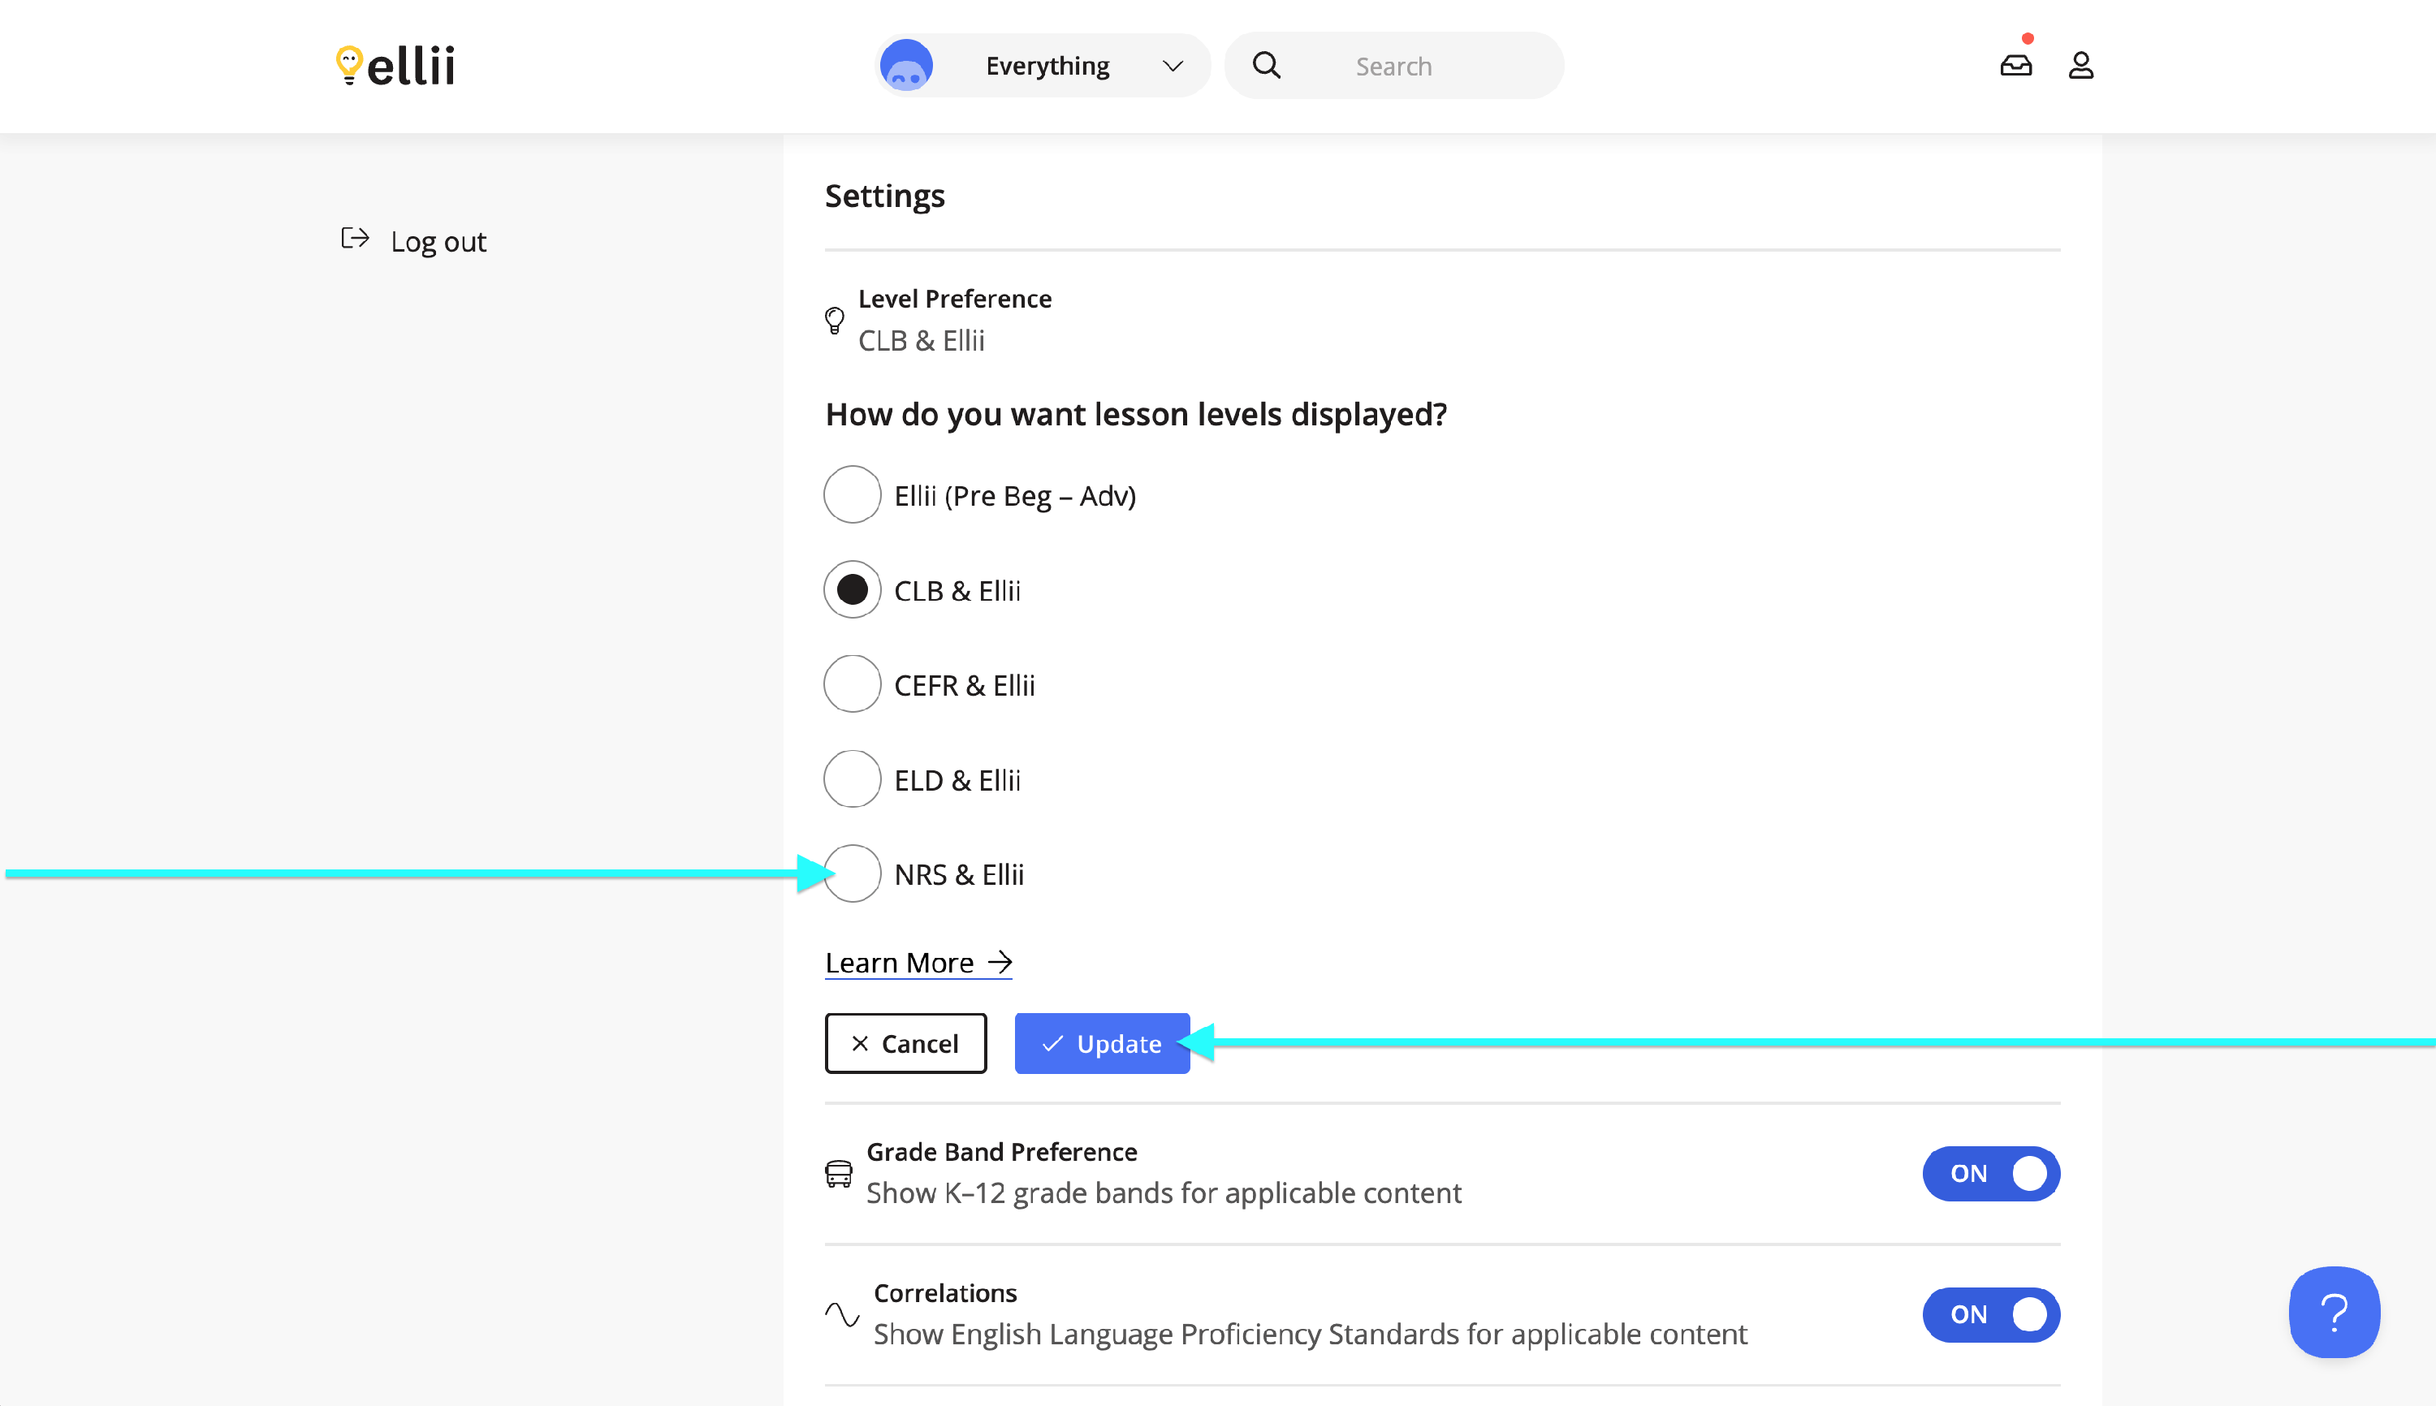2436x1406 pixels.
Task: Expand the Everything filter dropdown
Action: tap(1172, 66)
